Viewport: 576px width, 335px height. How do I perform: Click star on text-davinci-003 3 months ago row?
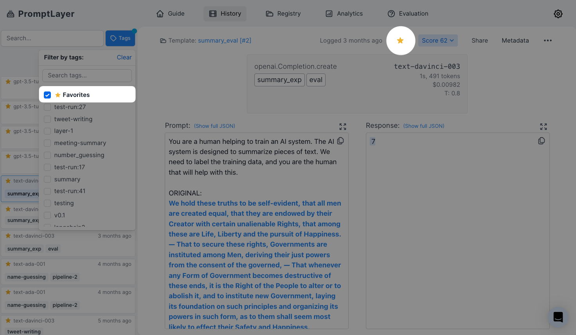coord(8,236)
